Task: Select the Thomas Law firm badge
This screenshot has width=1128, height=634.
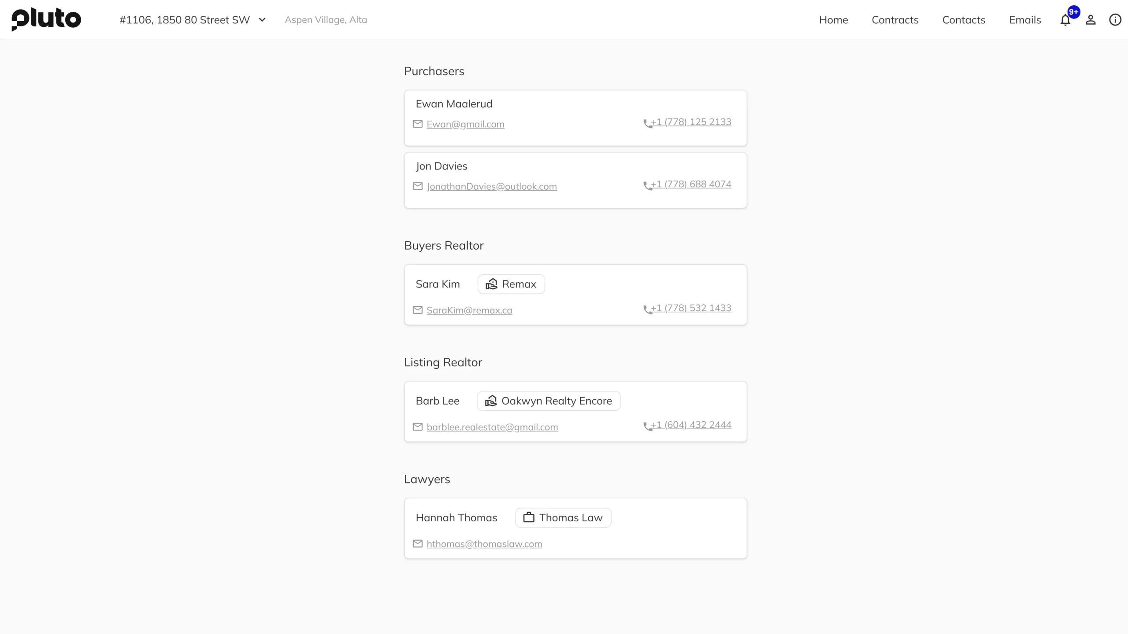Action: pos(563,518)
